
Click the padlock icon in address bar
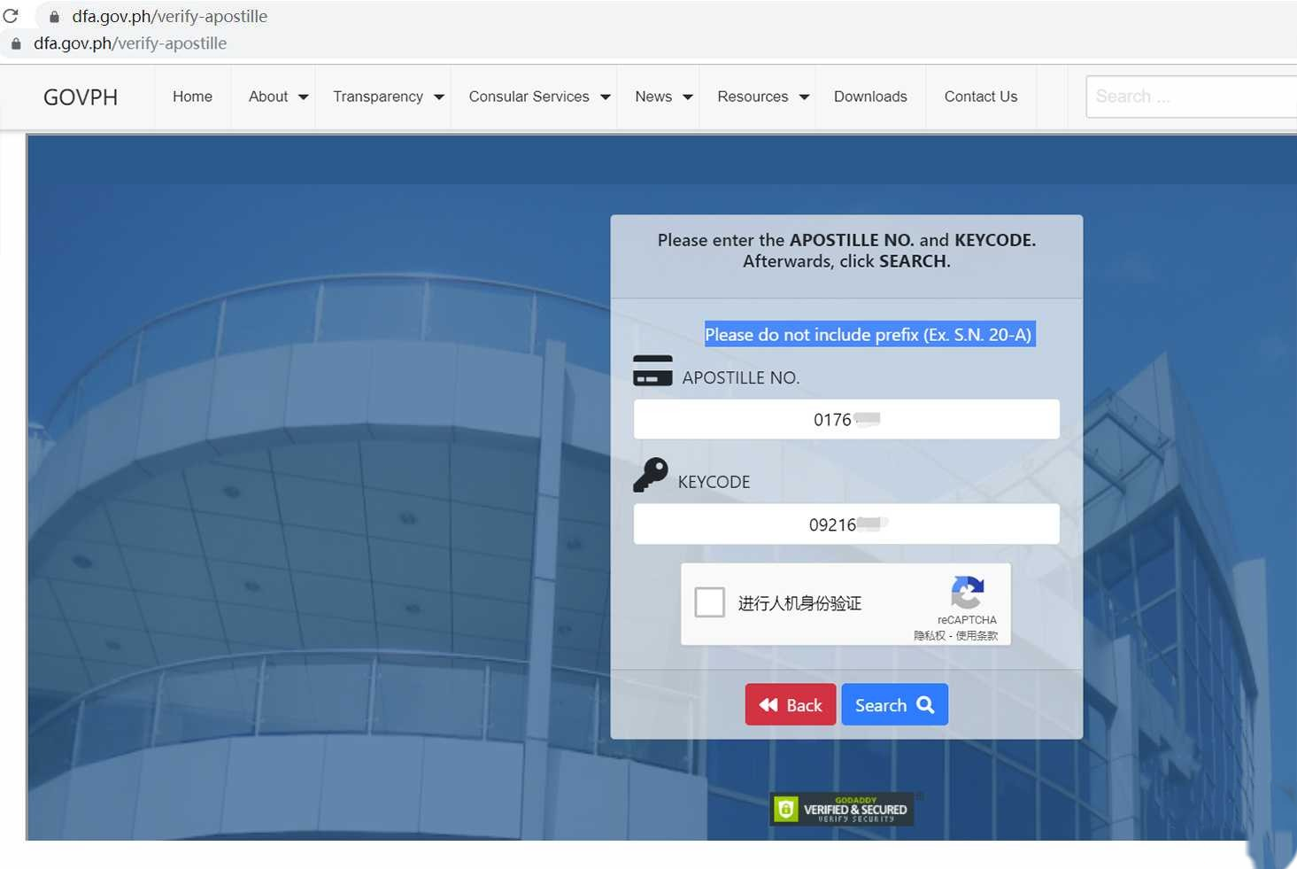coord(54,17)
